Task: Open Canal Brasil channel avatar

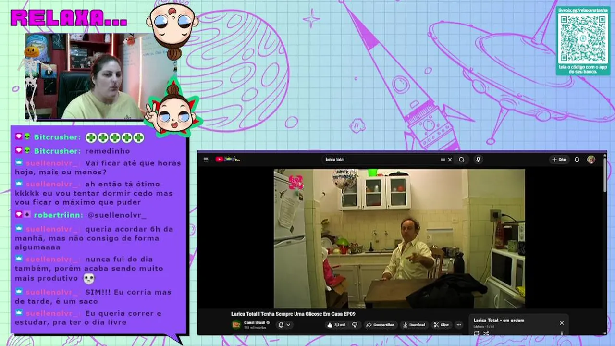Action: pyautogui.click(x=236, y=325)
